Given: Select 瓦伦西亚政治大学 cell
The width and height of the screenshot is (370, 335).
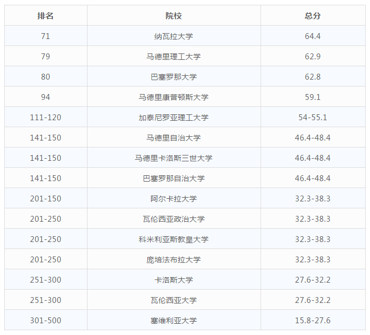Looking at the screenshot, I should tap(174, 219).
